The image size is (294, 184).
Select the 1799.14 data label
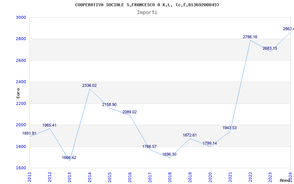point(209,143)
